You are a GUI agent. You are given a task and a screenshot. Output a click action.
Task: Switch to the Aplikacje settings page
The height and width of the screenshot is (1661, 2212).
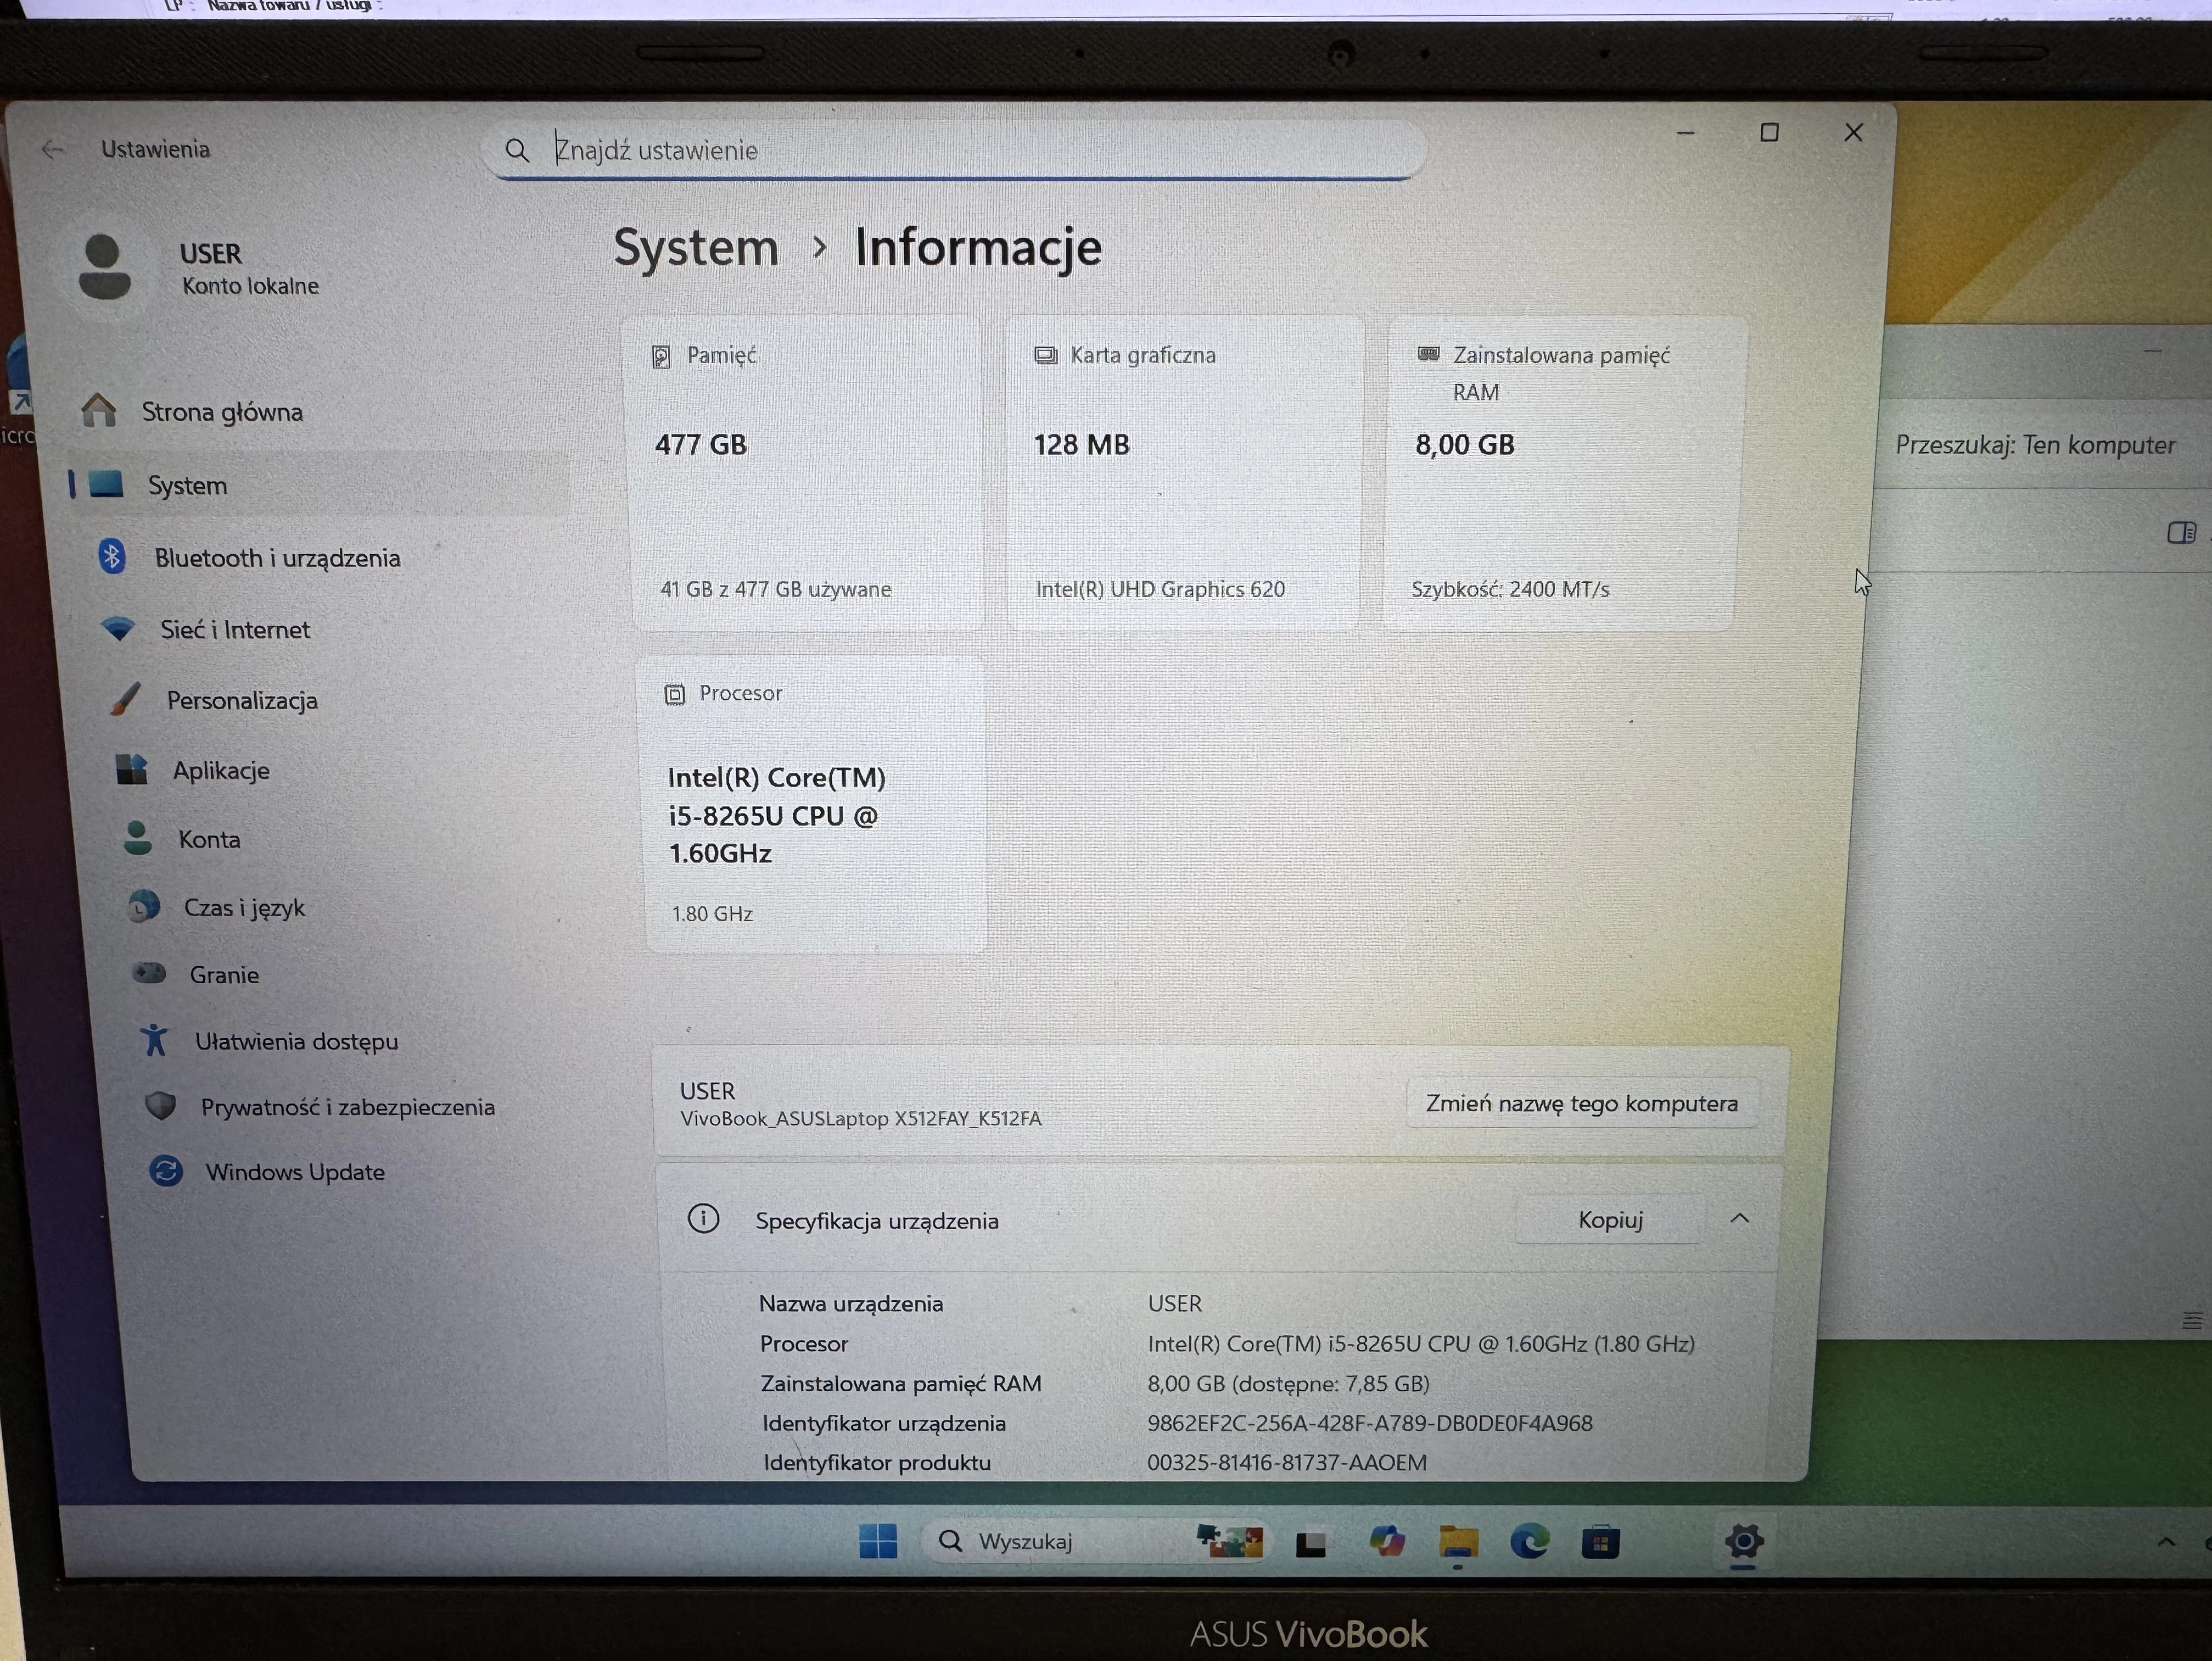click(x=133, y=770)
